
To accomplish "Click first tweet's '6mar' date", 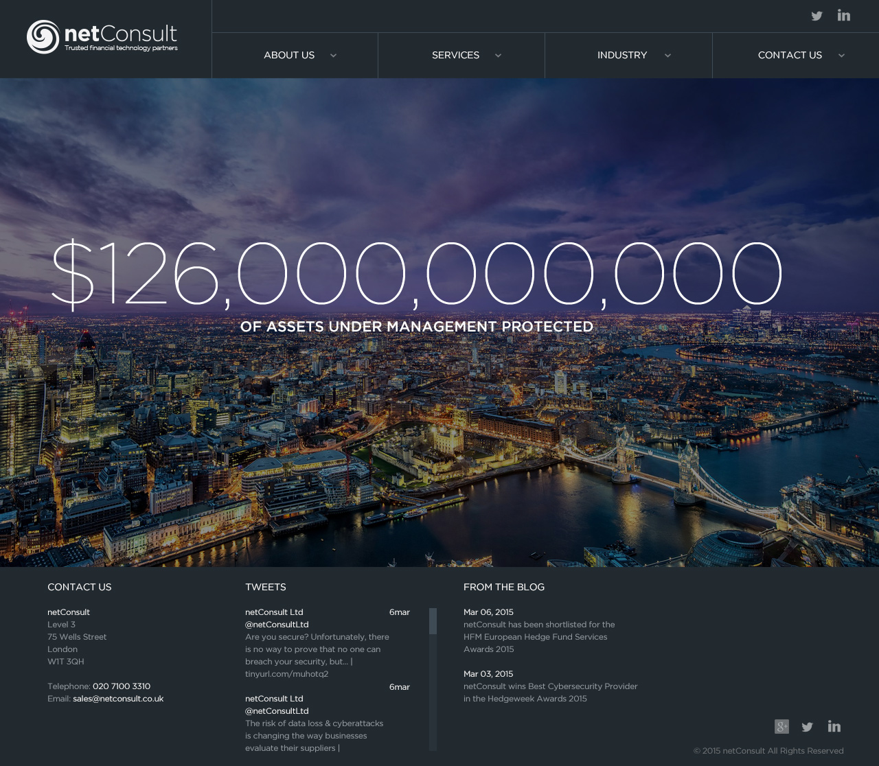I will pos(400,612).
